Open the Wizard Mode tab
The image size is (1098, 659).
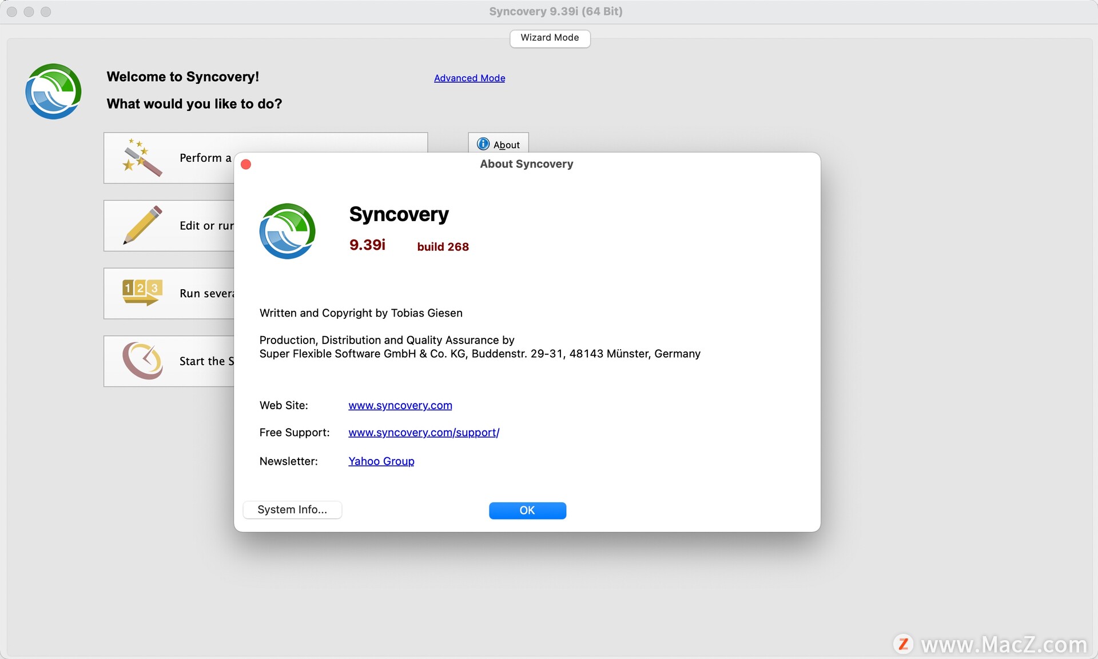coord(550,38)
